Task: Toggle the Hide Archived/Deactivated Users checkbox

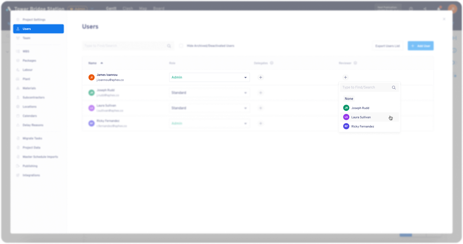Action: tap(181, 46)
